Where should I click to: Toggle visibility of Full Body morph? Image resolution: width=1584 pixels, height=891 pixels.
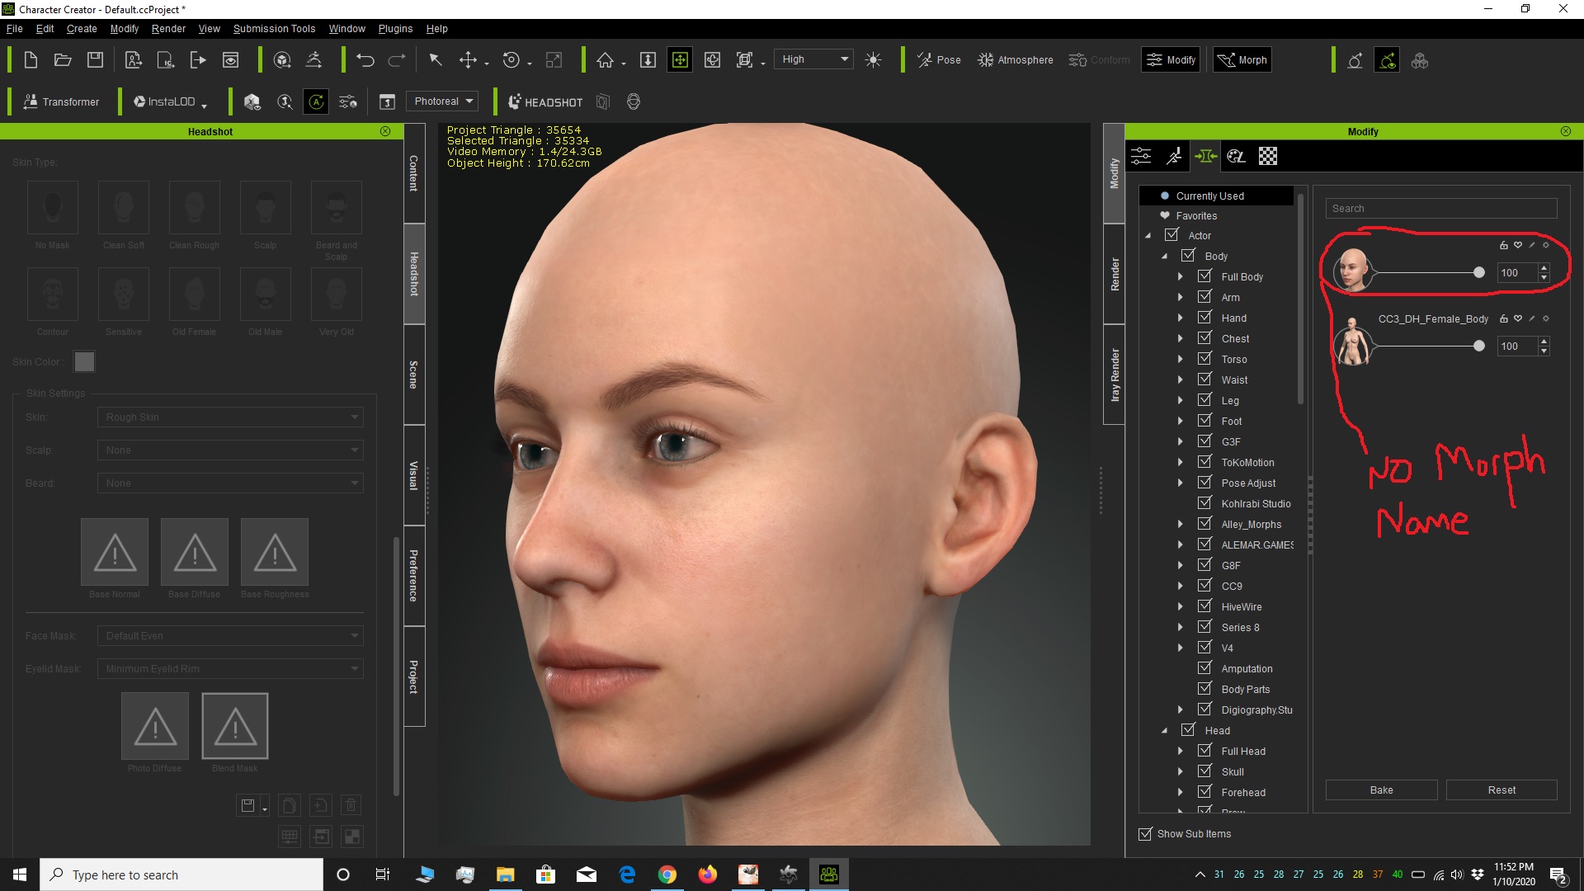[1204, 276]
